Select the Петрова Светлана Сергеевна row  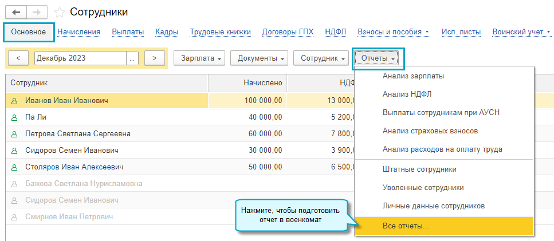78,134
